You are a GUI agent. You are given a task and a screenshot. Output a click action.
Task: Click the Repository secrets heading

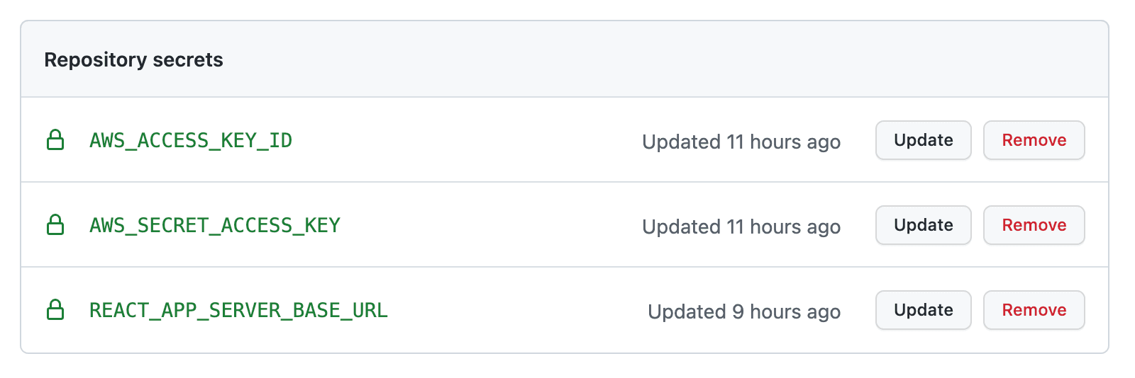[133, 59]
